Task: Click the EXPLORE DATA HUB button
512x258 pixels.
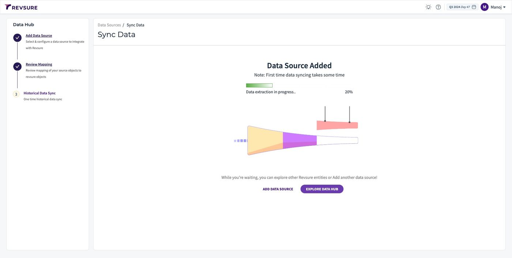Action: point(322,189)
